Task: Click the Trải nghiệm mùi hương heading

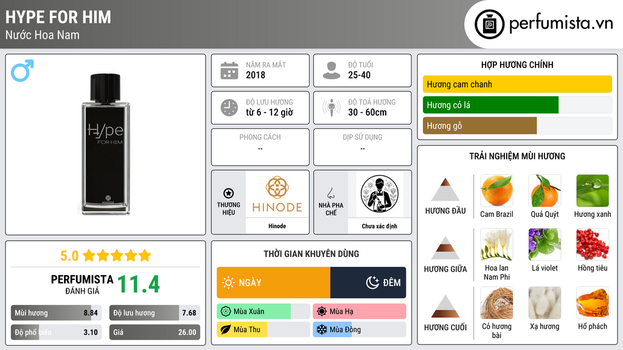Action: click(517, 156)
